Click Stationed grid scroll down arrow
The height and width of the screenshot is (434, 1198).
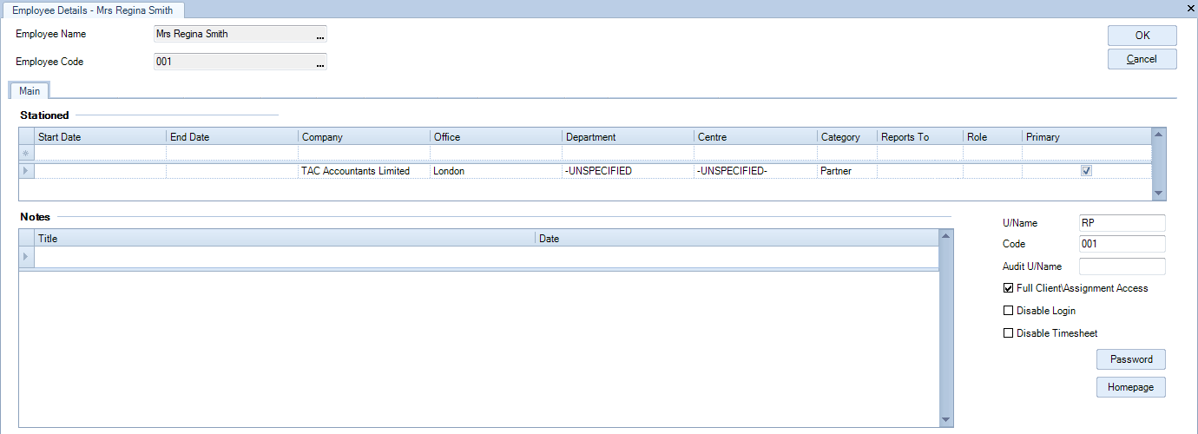(x=1158, y=194)
